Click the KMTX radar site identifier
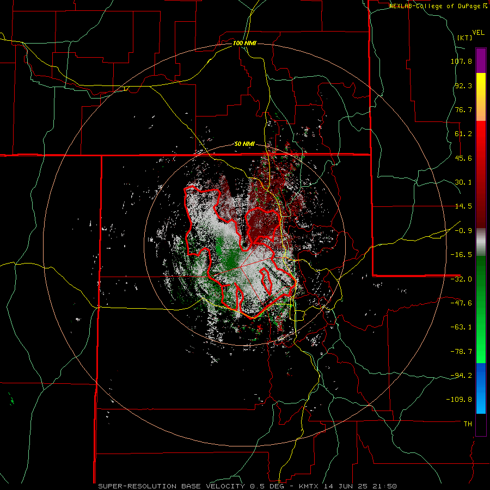Screen dimensions: 490x490 pyautogui.click(x=310, y=486)
